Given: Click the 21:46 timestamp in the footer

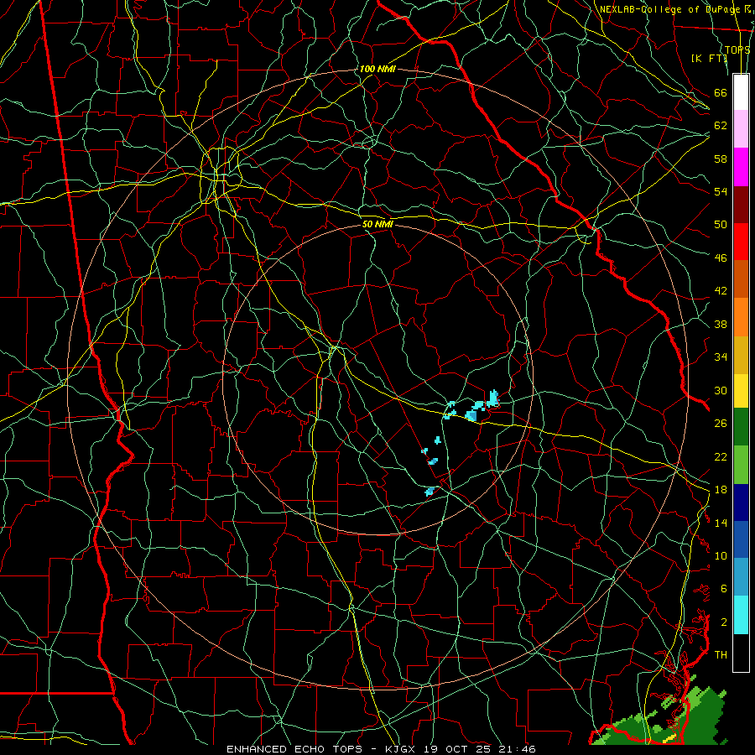Looking at the screenshot, I should pos(517,749).
